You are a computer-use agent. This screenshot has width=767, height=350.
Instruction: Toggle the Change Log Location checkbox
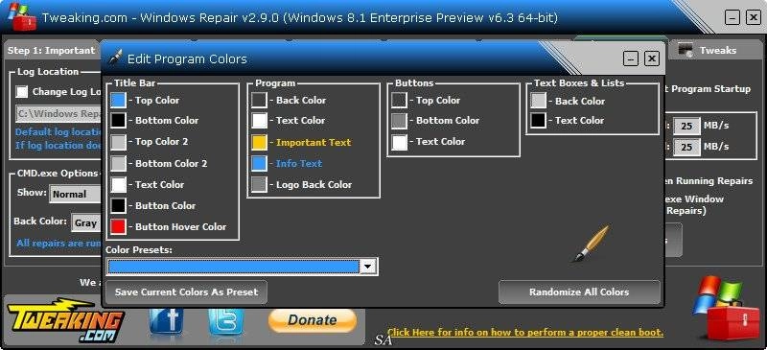21,91
